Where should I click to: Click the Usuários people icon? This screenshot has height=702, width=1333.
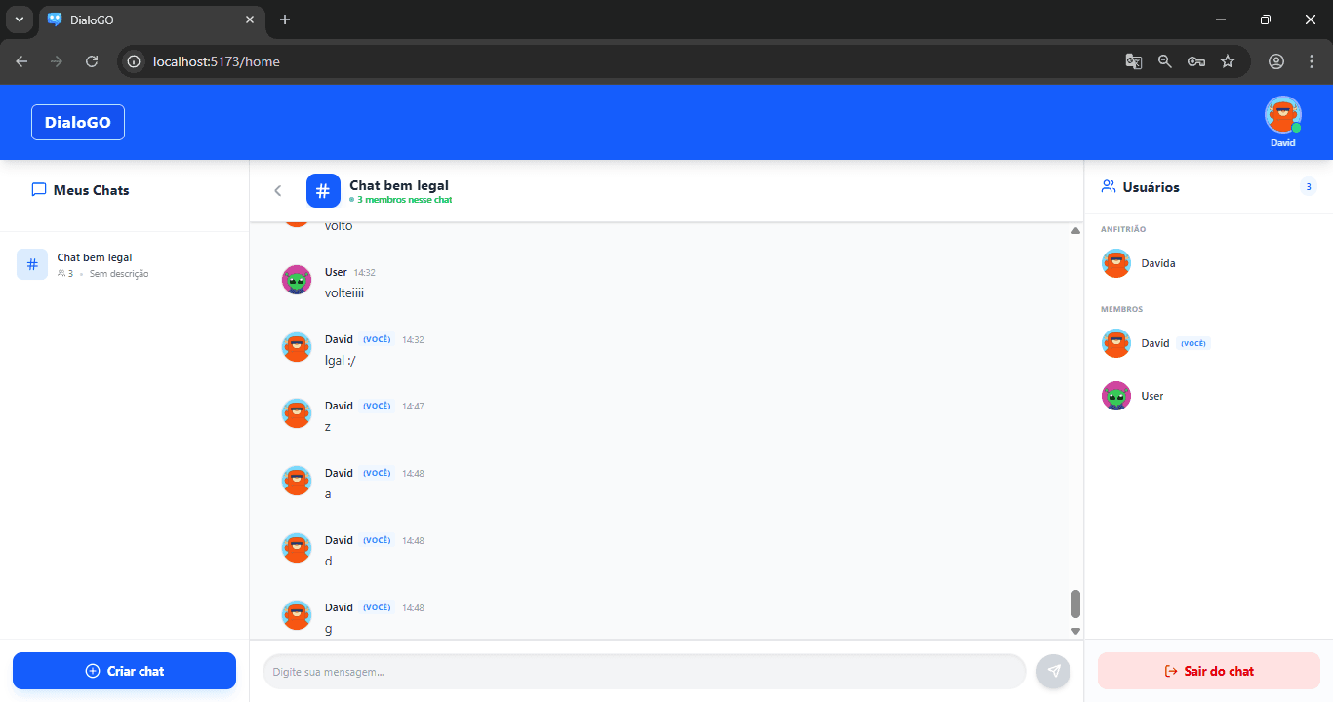1109,186
